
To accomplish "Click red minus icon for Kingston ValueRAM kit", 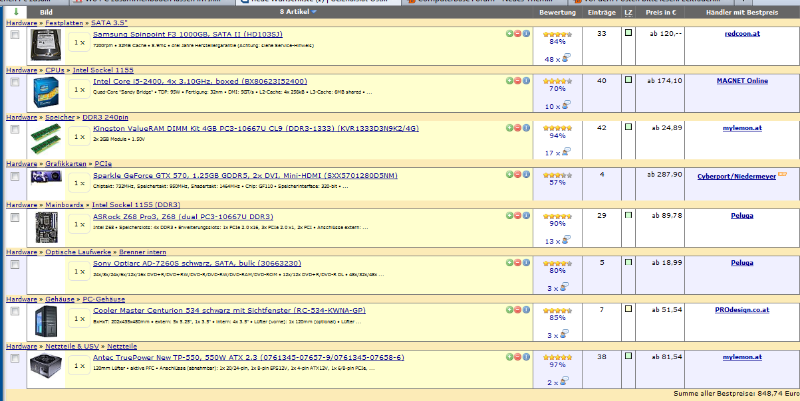I will pyautogui.click(x=517, y=127).
